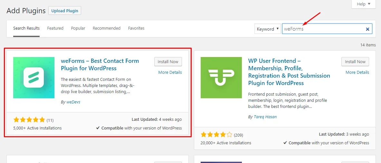381x163 pixels.
Task: Expand the Help panel
Action: point(364,4)
